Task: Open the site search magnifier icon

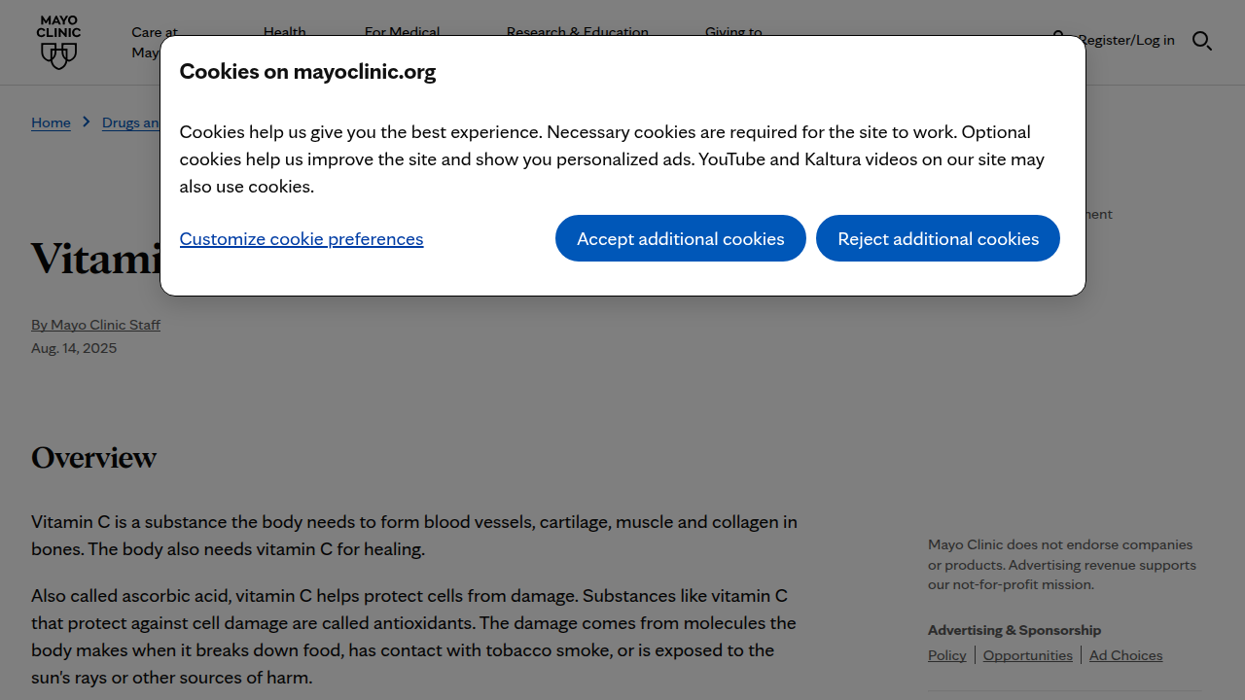Action: [x=1202, y=41]
